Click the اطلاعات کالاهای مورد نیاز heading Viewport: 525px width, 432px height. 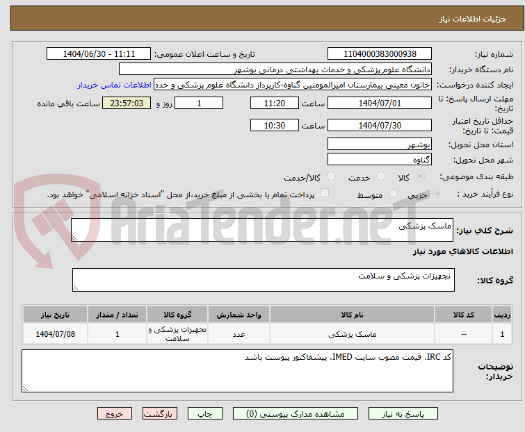pyautogui.click(x=462, y=251)
